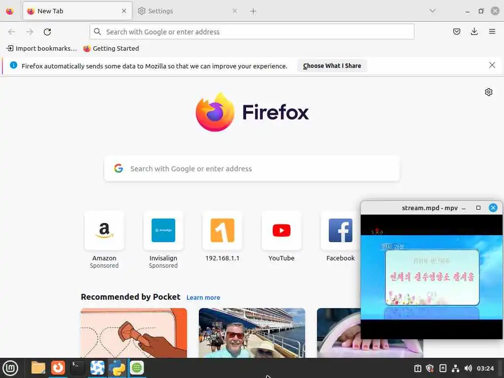The image size is (504, 378).
Task: Focus the center Google search box
Action: click(x=252, y=169)
